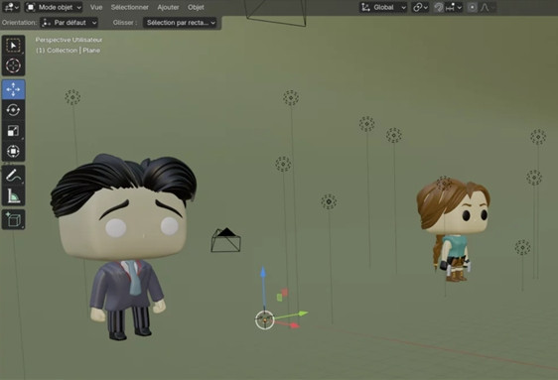Open the editor type dropdown
The image size is (558, 380).
(x=11, y=7)
